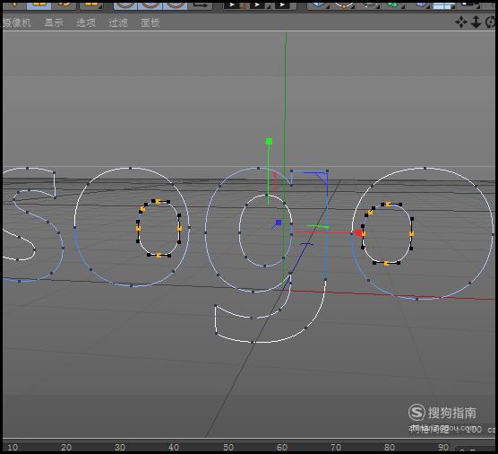Jump to frame 80 on the timeline
Viewport: 498px width, 454px height.
tap(390, 447)
